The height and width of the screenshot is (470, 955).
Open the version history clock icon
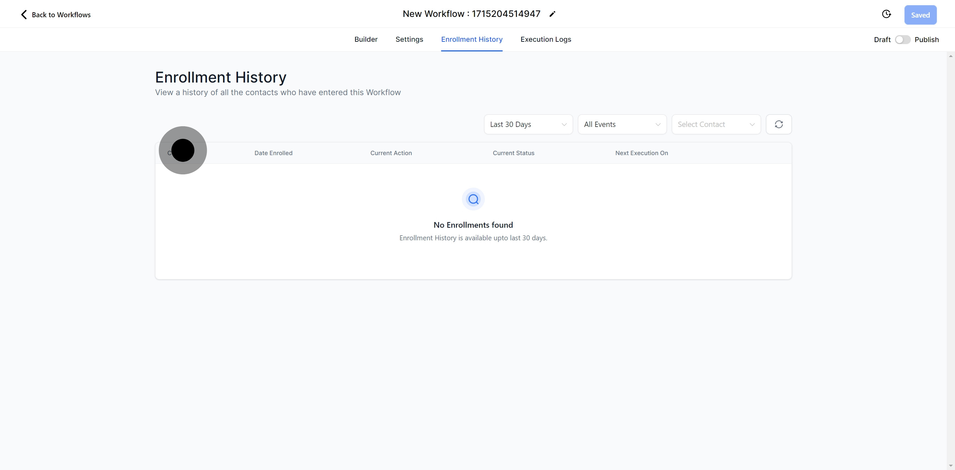click(886, 14)
